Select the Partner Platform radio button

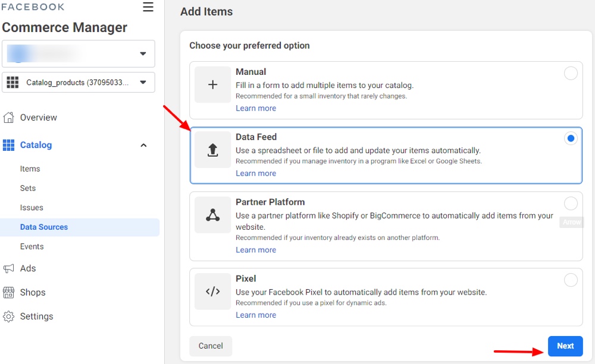[571, 204]
